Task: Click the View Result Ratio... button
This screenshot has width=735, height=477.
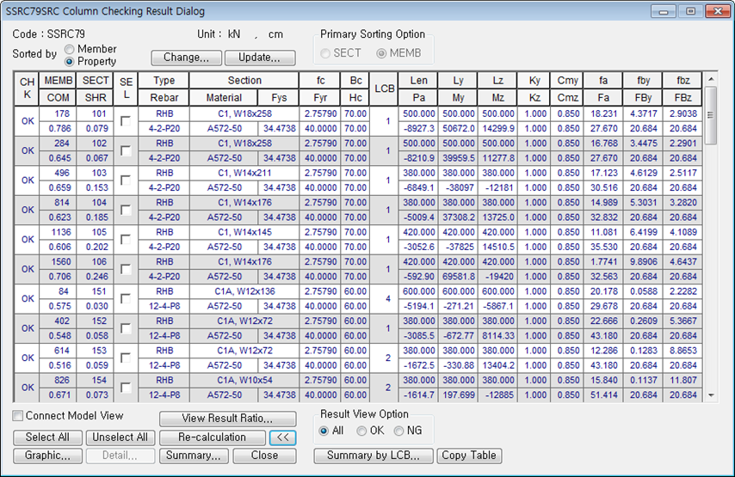Action: pyautogui.click(x=228, y=419)
